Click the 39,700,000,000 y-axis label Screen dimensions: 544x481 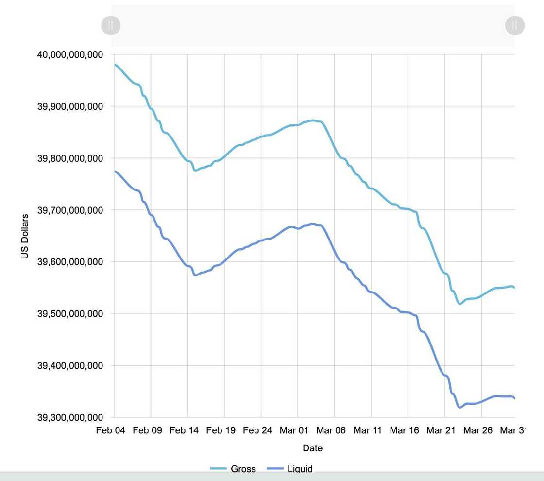70,210
